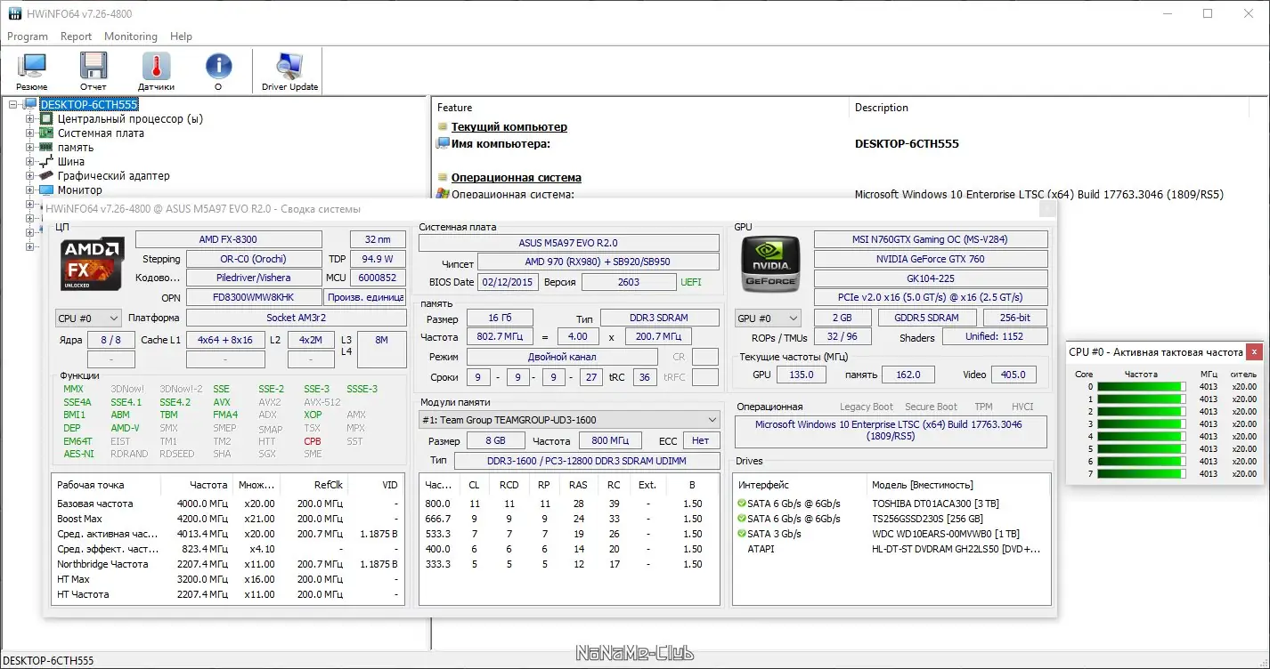
Task: Click the Core 0 frequency bar
Action: point(1143,387)
